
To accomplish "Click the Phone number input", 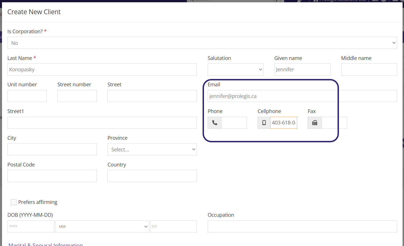I will click(x=234, y=123).
